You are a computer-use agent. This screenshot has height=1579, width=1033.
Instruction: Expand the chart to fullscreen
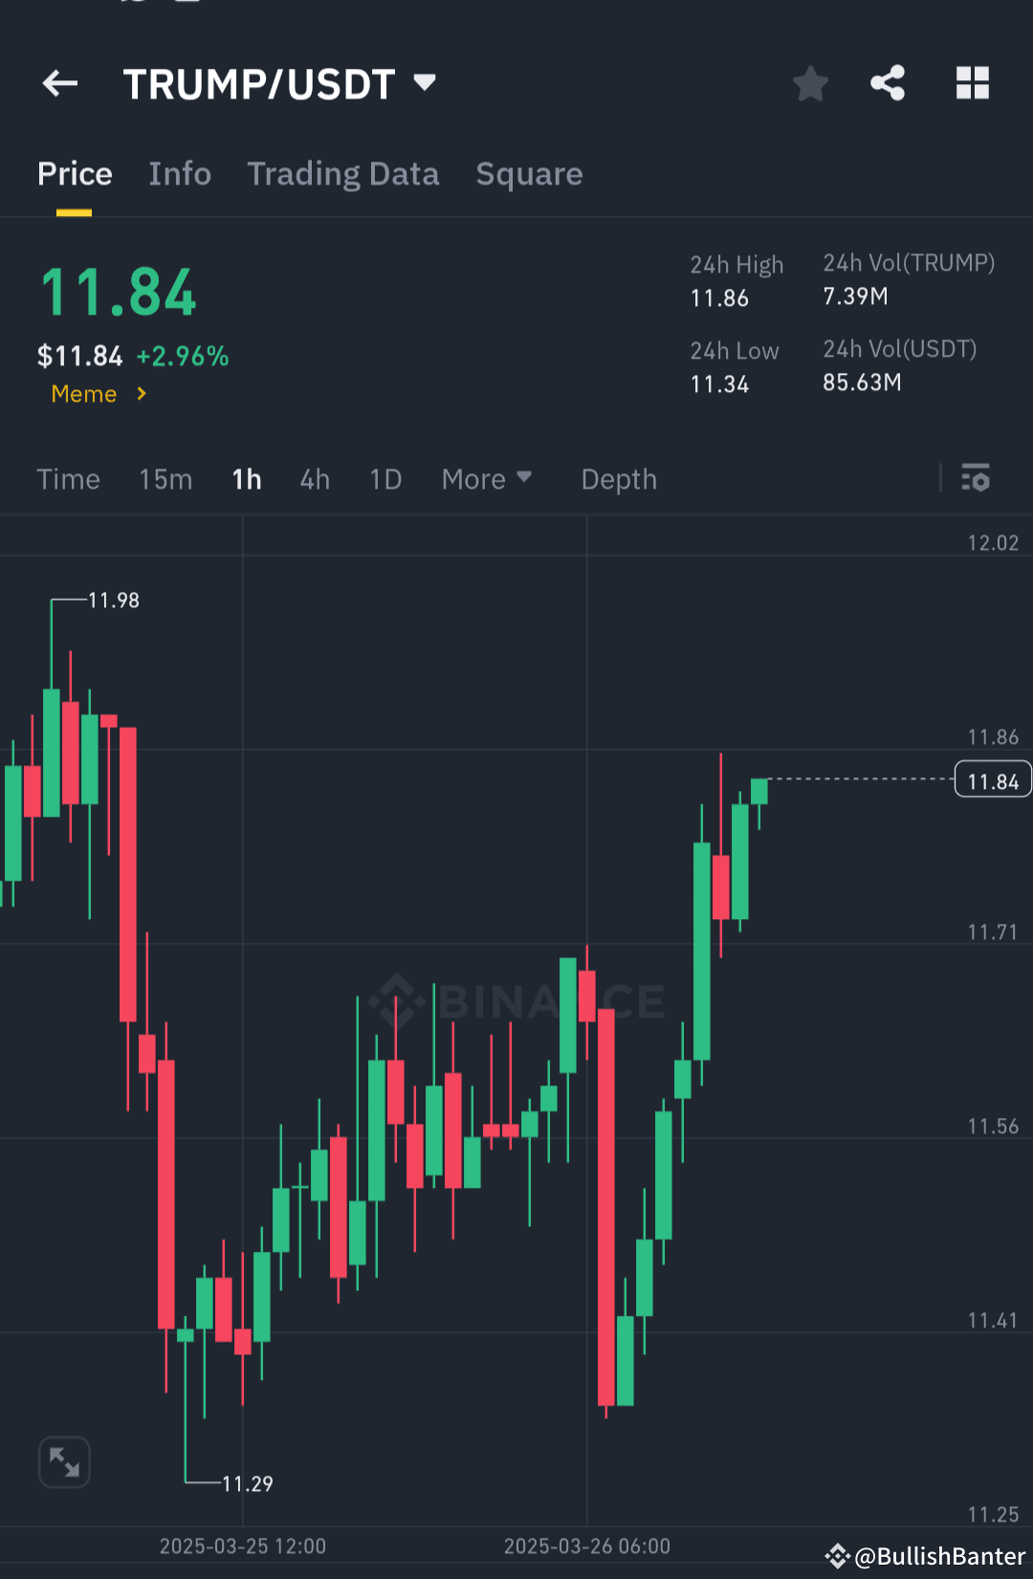63,1461
